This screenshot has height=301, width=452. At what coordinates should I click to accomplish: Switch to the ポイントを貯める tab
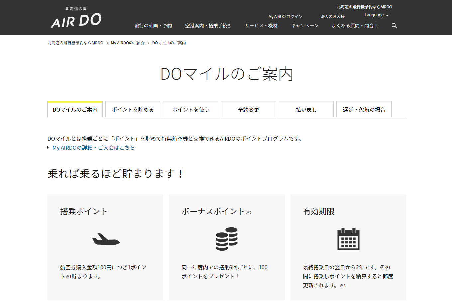pyautogui.click(x=133, y=109)
